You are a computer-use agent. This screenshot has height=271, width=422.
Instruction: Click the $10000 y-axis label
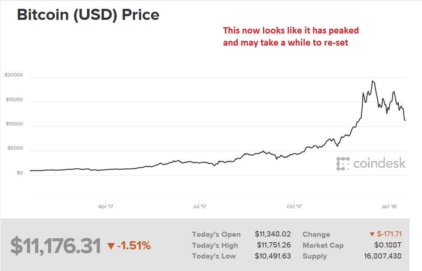point(14,124)
